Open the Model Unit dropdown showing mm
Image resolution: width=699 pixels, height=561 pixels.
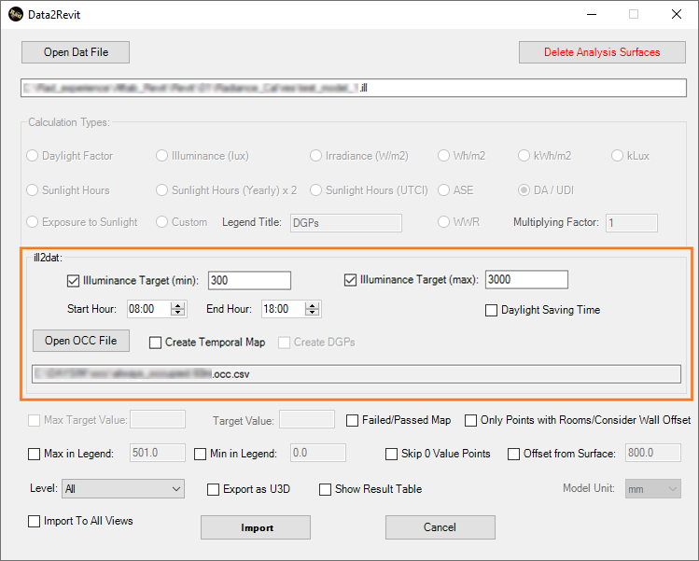click(653, 489)
